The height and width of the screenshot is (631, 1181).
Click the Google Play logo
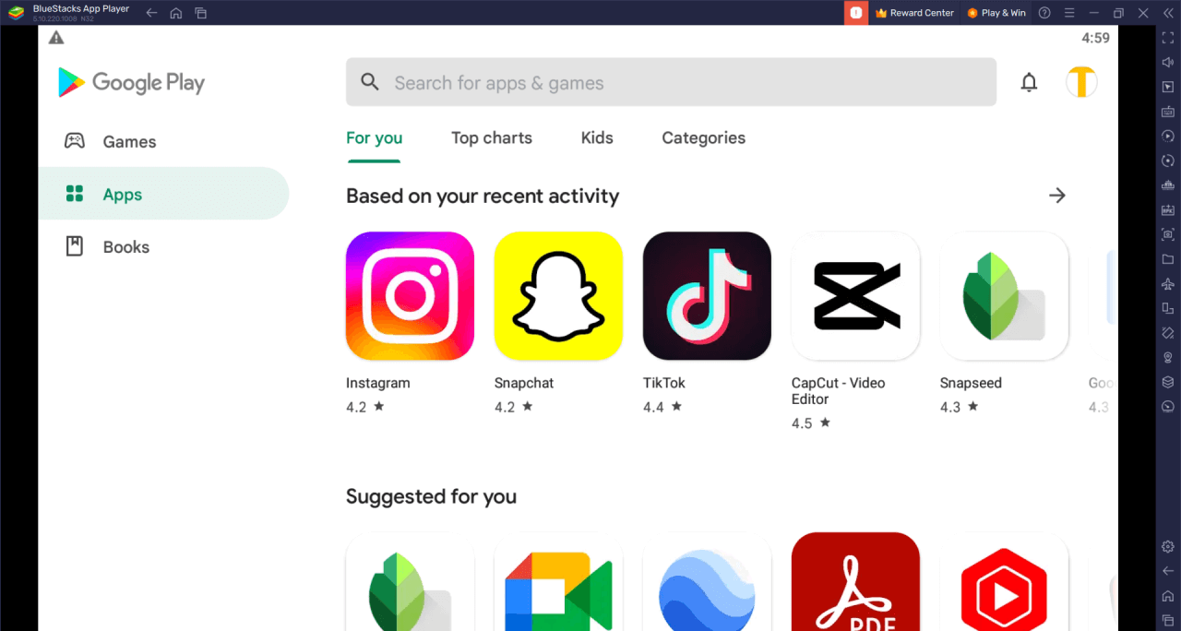pyautogui.click(x=131, y=82)
